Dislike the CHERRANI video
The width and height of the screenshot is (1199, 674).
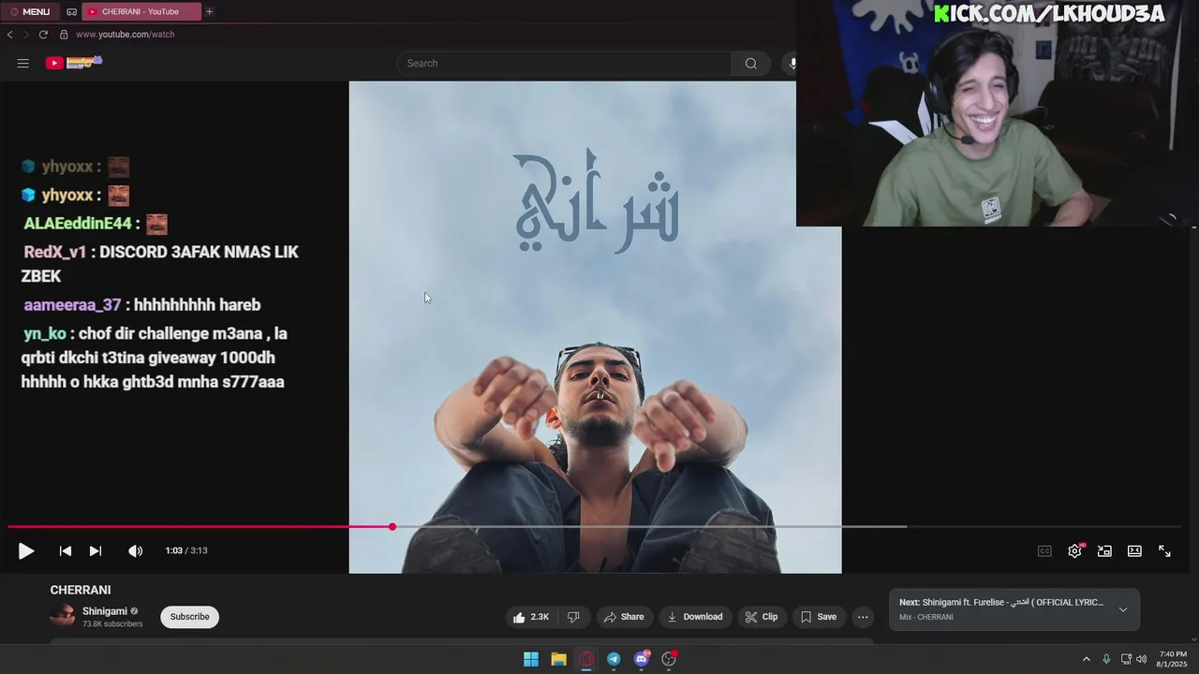point(573,617)
